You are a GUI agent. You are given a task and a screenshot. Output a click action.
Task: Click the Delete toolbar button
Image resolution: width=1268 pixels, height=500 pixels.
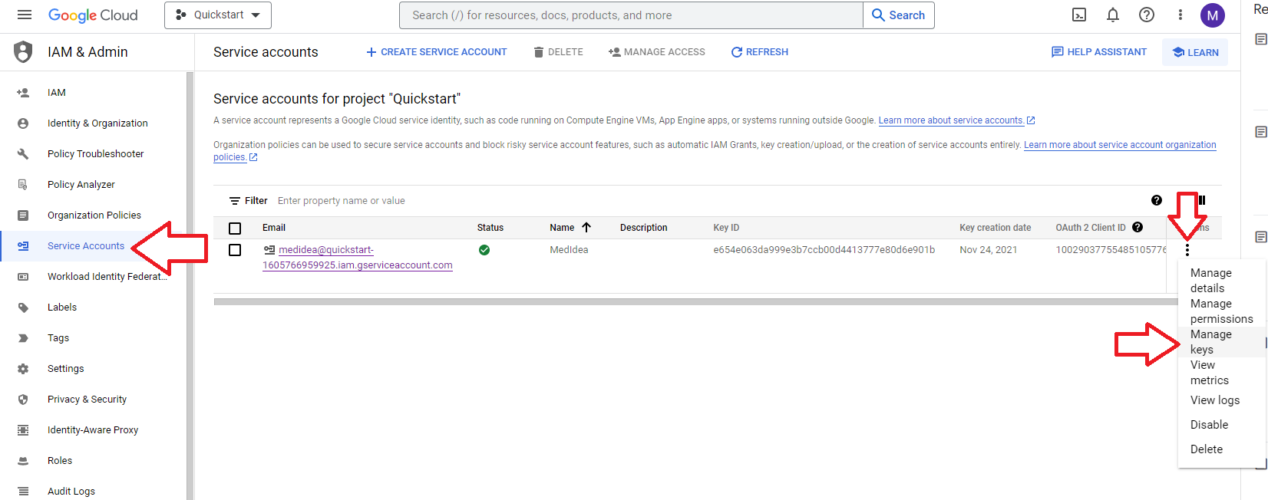(558, 52)
